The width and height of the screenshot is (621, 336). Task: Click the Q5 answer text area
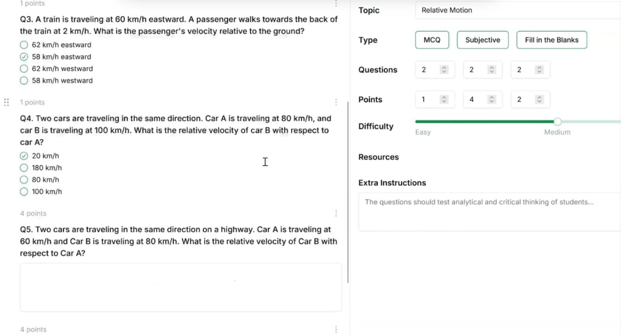point(181,287)
